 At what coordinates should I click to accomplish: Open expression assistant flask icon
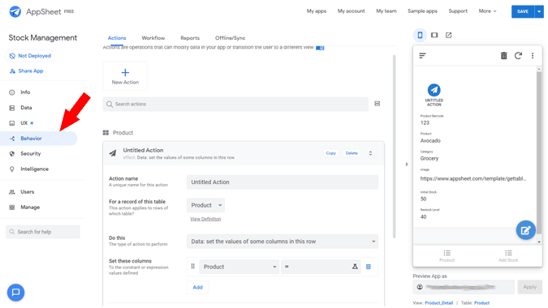355,267
